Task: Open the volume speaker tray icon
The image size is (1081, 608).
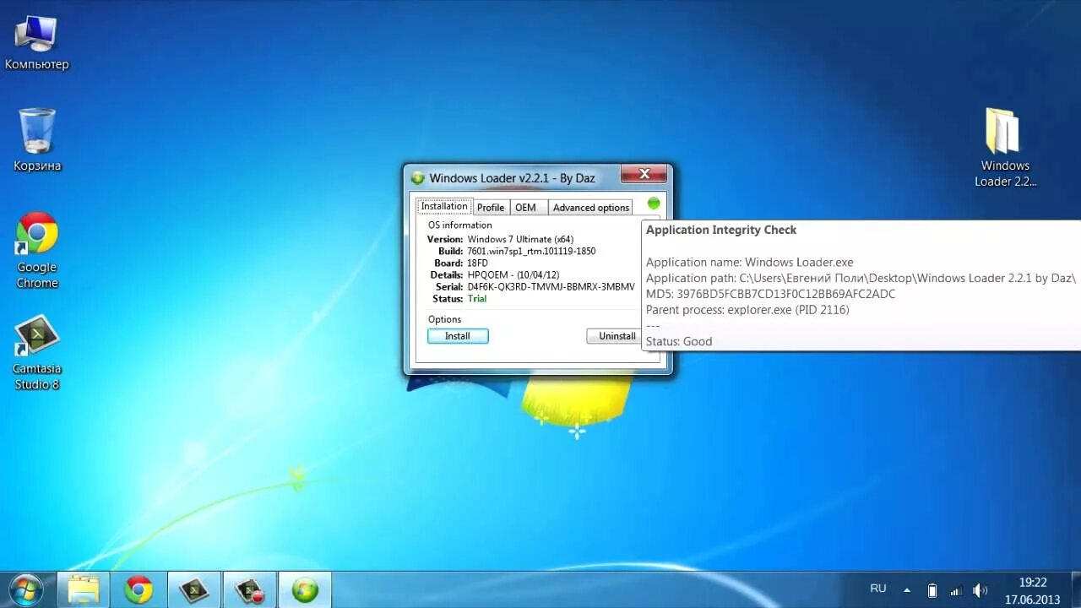Action: tap(980, 590)
